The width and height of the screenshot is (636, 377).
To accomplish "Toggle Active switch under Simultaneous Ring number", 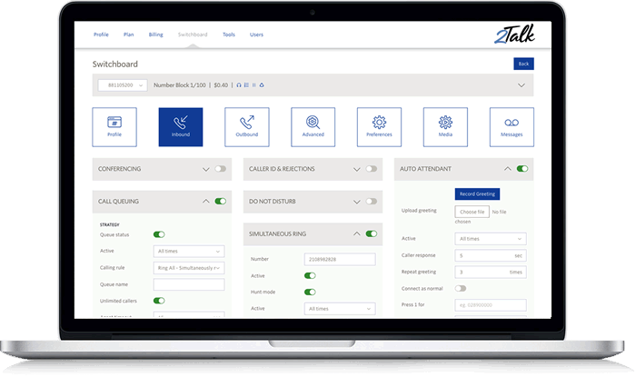I will point(310,275).
